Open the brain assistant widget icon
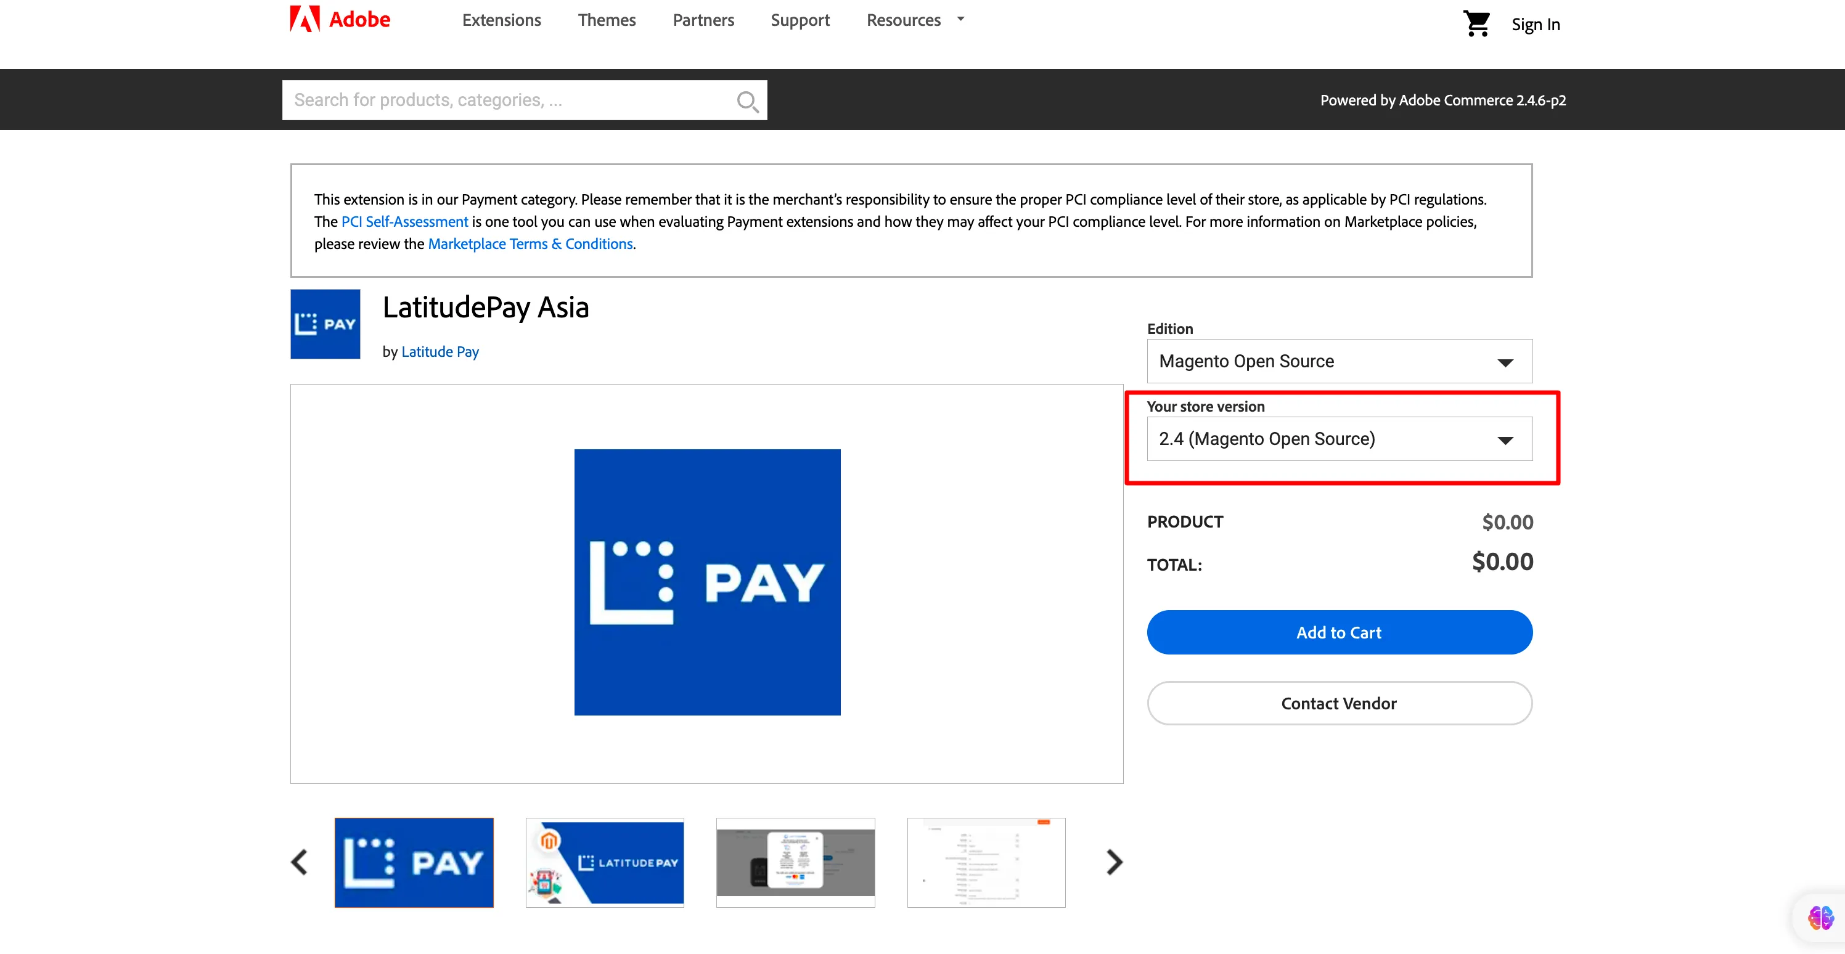The height and width of the screenshot is (954, 1845). pyautogui.click(x=1820, y=918)
